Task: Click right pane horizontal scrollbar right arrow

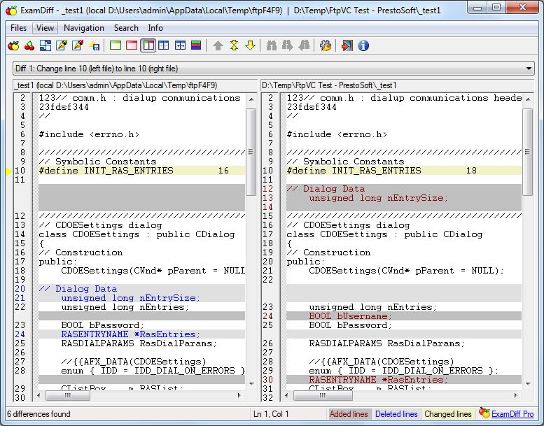Action: [515, 395]
